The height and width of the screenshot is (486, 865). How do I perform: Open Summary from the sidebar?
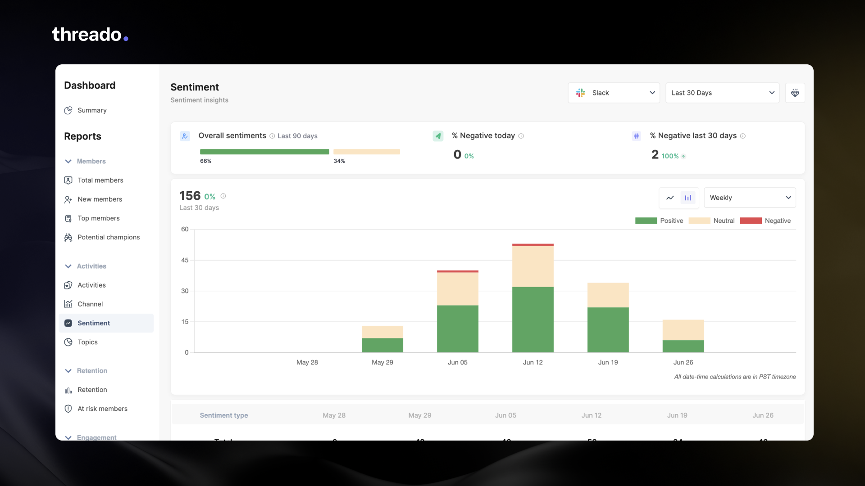pyautogui.click(x=92, y=110)
